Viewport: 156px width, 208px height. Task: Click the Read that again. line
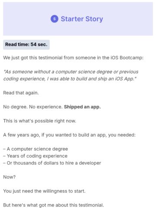21,93
